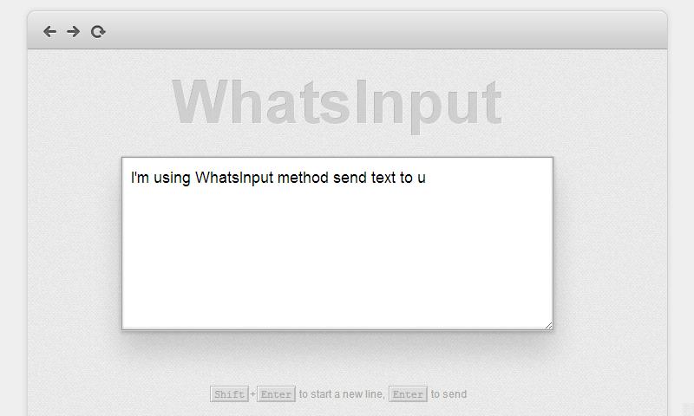Click the plus sign between Shift and Enter
Screen dimensions: 694x416
(x=252, y=393)
